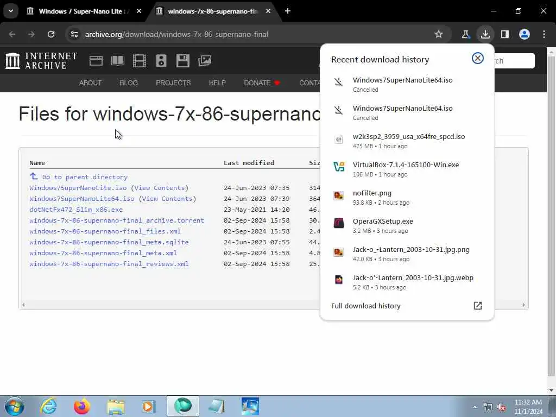Open Jack-o_-Lantern_2003-10-31.jpg.png download entry
The width and height of the screenshot is (556, 417).
point(407,254)
